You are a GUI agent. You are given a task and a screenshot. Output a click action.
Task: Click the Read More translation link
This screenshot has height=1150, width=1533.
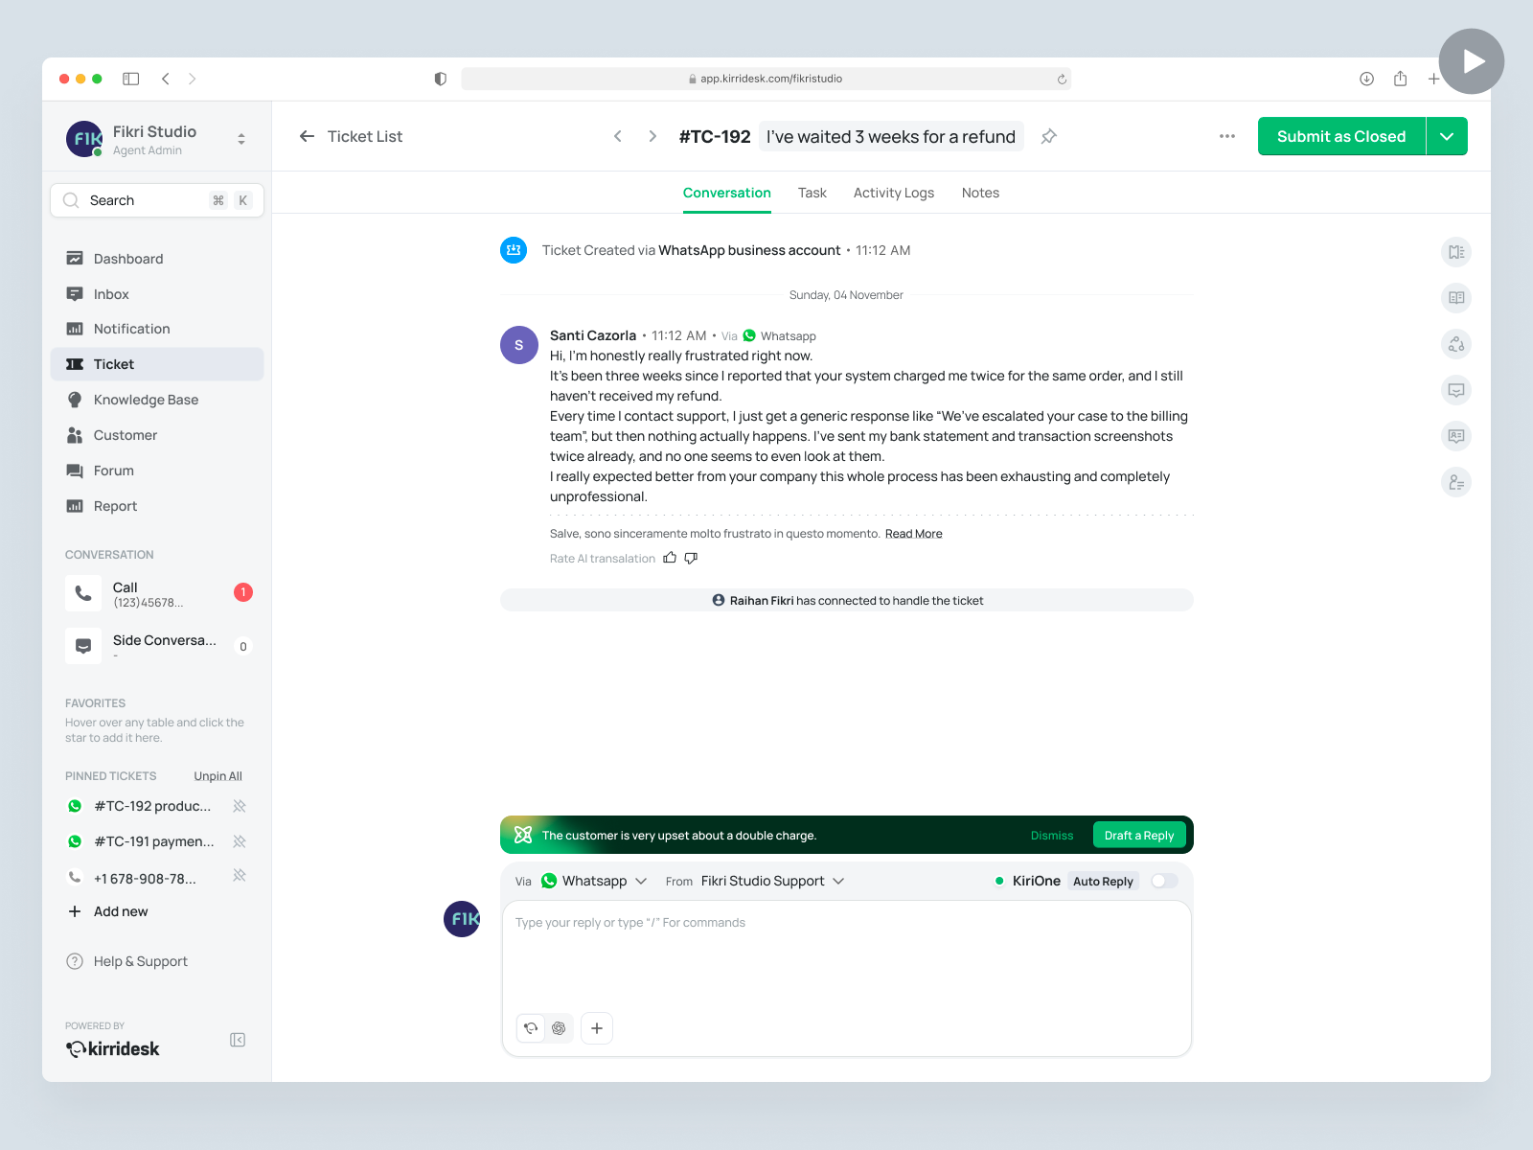click(913, 534)
